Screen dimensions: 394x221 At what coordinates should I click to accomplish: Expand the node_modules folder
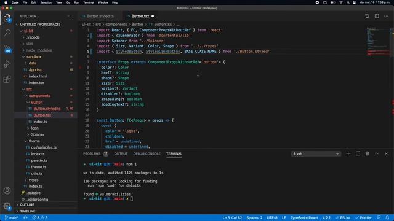tap(39, 50)
